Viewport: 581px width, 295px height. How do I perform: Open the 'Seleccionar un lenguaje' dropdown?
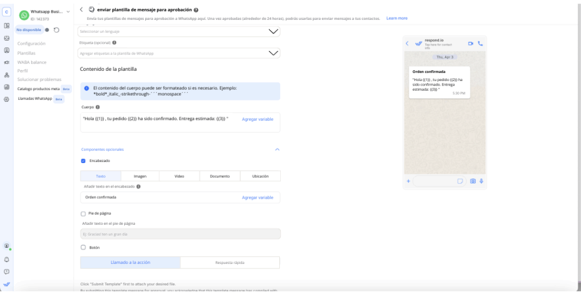179,31
